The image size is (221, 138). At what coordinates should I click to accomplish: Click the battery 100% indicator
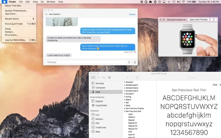click(192, 2)
